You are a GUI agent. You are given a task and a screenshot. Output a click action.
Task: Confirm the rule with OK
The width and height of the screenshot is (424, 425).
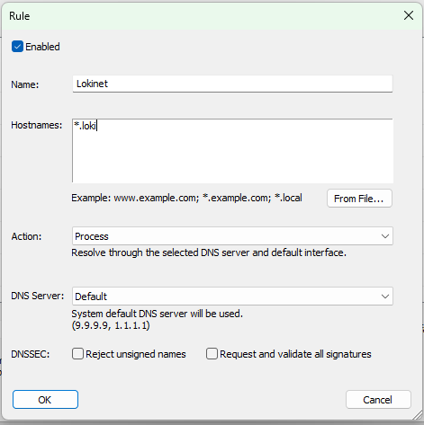pos(45,400)
